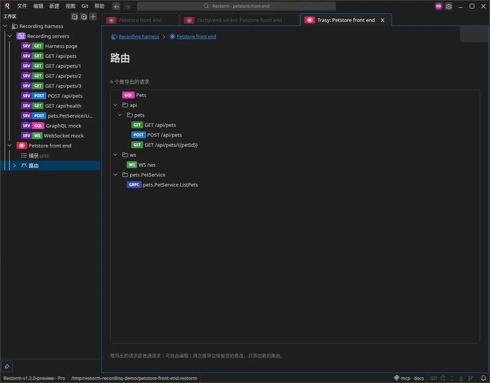Viewport: 490px width, 383px height.
Task: Open the Git menu
Action: pos(85,6)
